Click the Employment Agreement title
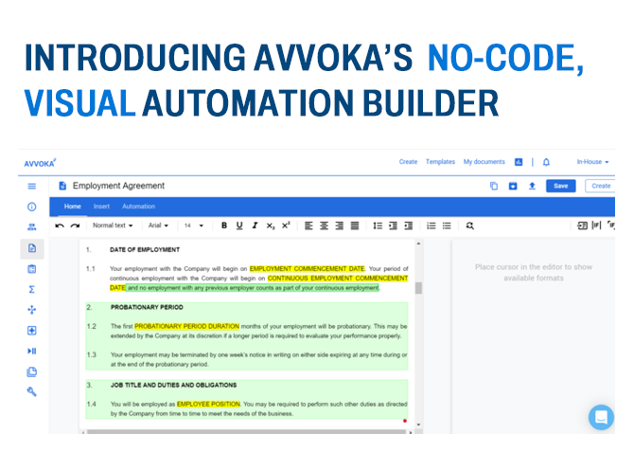Image resolution: width=634 pixels, height=452 pixels. (x=118, y=186)
